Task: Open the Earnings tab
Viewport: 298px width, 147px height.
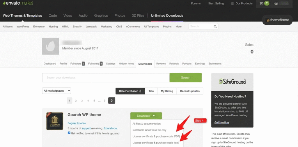Action: point(200,64)
